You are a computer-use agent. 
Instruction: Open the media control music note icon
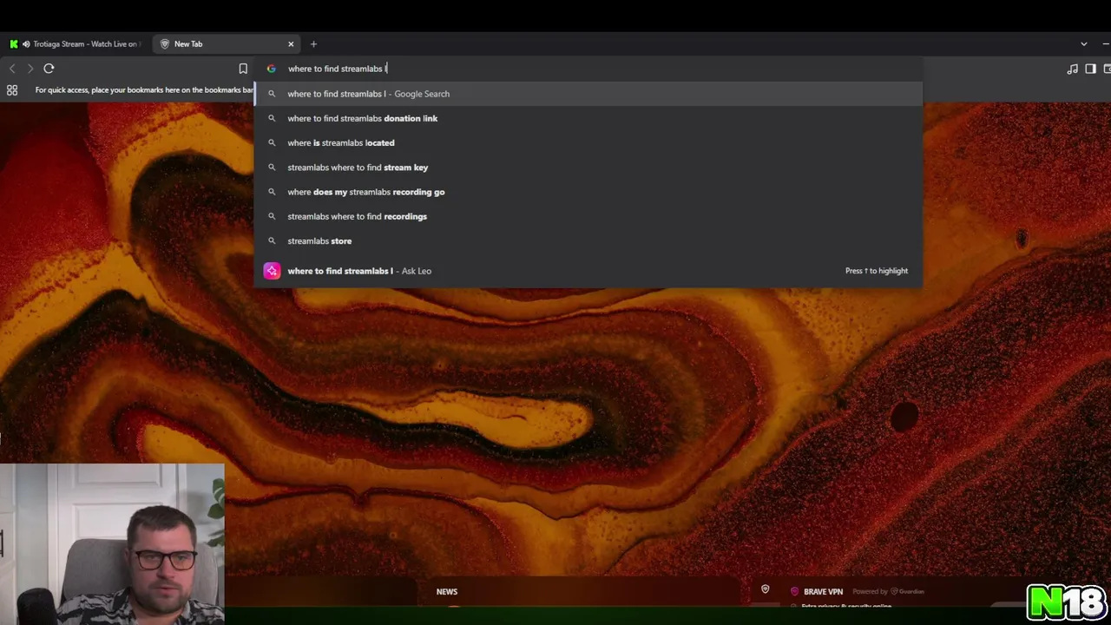(1073, 69)
